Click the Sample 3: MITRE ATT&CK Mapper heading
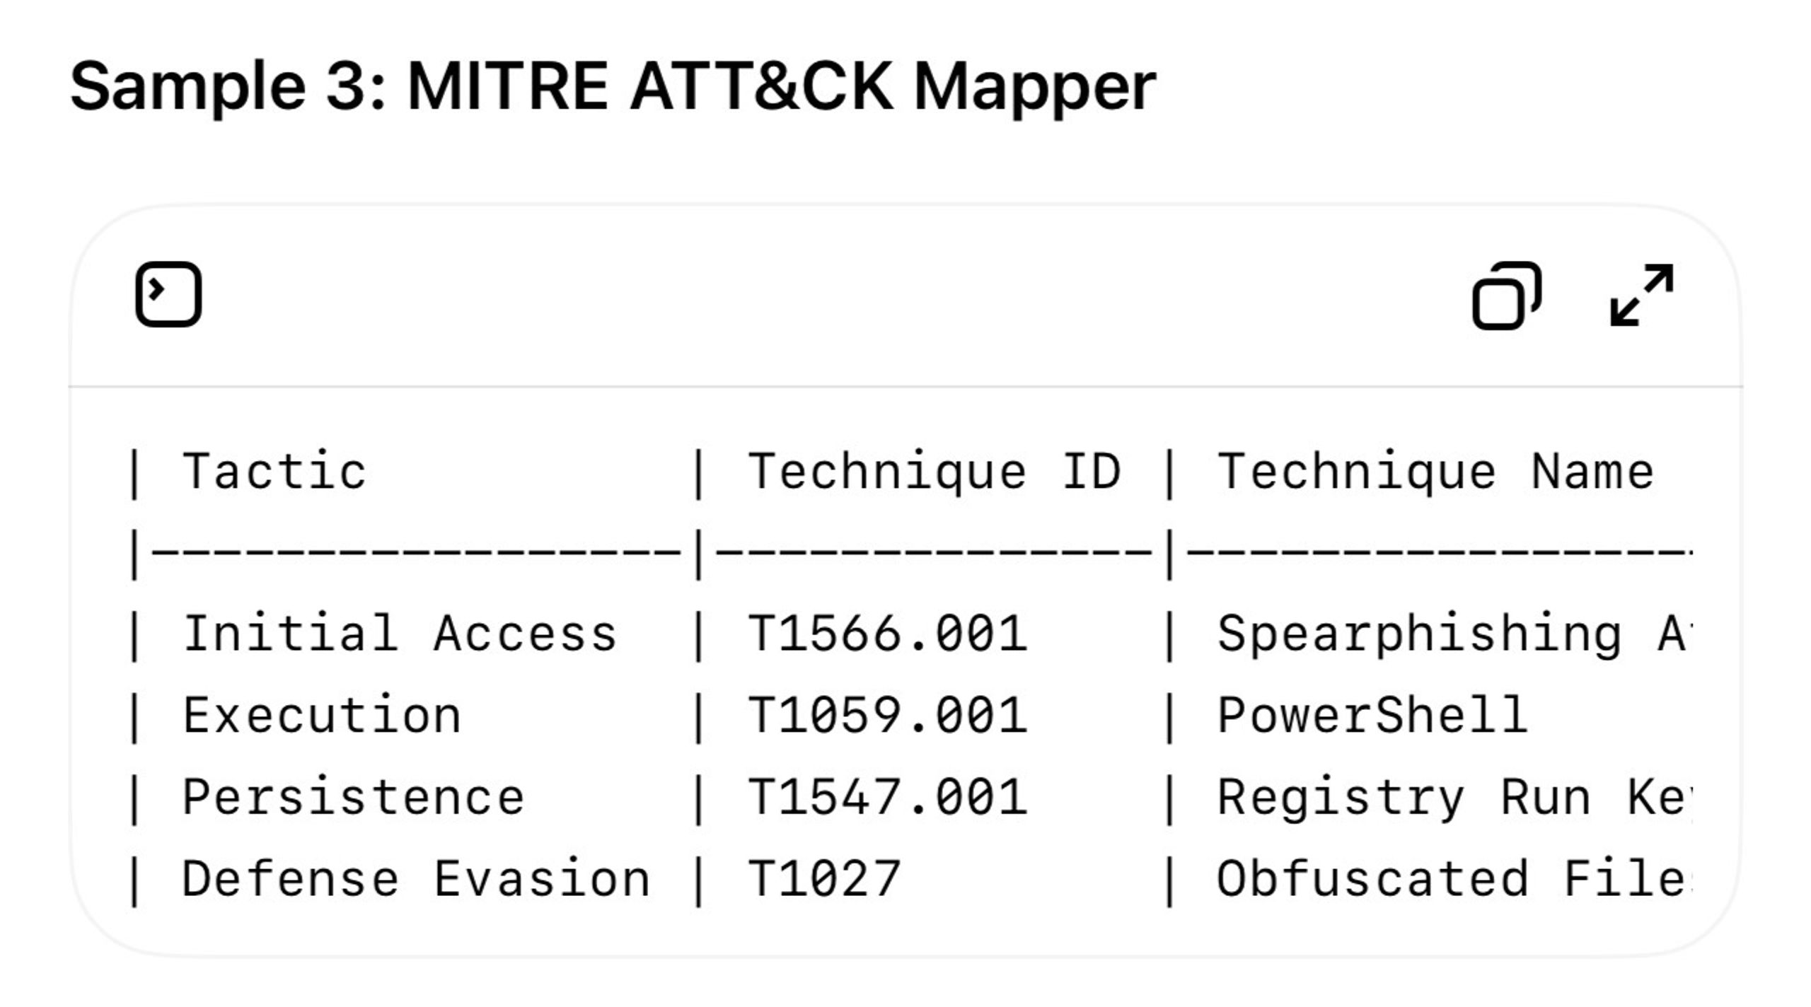This screenshot has width=1811, height=1007. (613, 86)
